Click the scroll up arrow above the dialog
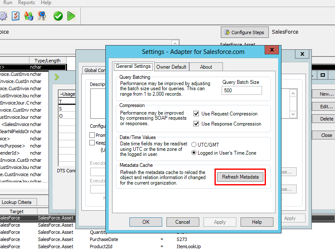The height and width of the screenshot is (249, 335). (x=175, y=43)
